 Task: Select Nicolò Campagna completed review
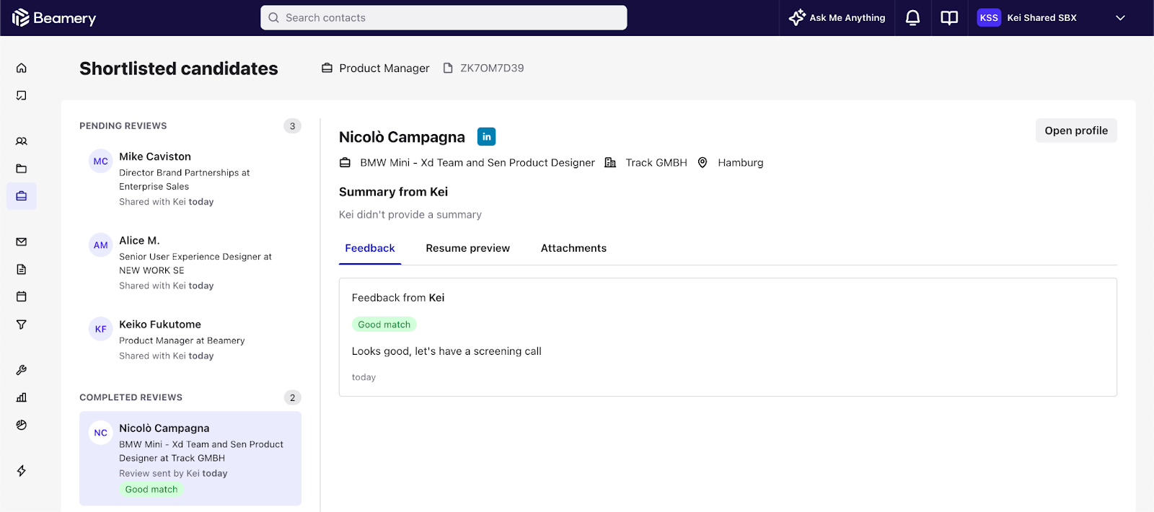pyautogui.click(x=190, y=459)
